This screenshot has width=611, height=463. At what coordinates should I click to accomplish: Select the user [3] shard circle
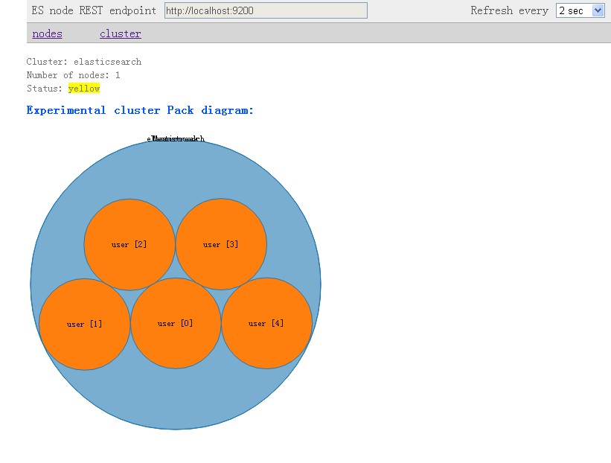pos(221,244)
